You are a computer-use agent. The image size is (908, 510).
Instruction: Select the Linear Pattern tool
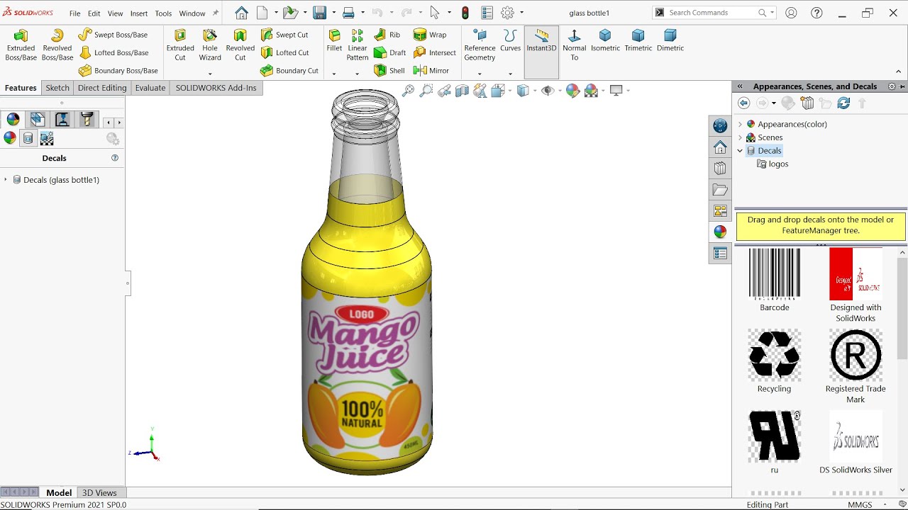tap(358, 45)
